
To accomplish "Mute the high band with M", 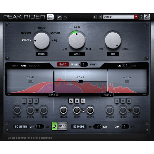I will coord(123,101).
